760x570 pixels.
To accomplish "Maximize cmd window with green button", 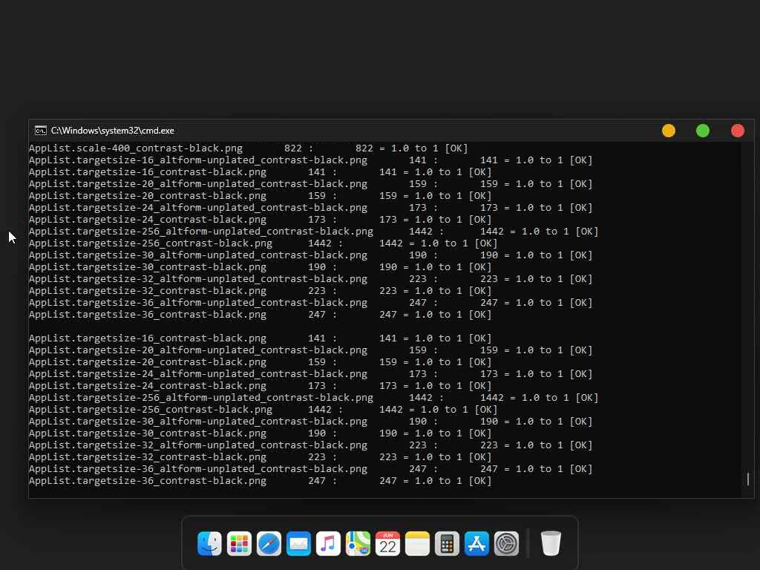I will (703, 131).
